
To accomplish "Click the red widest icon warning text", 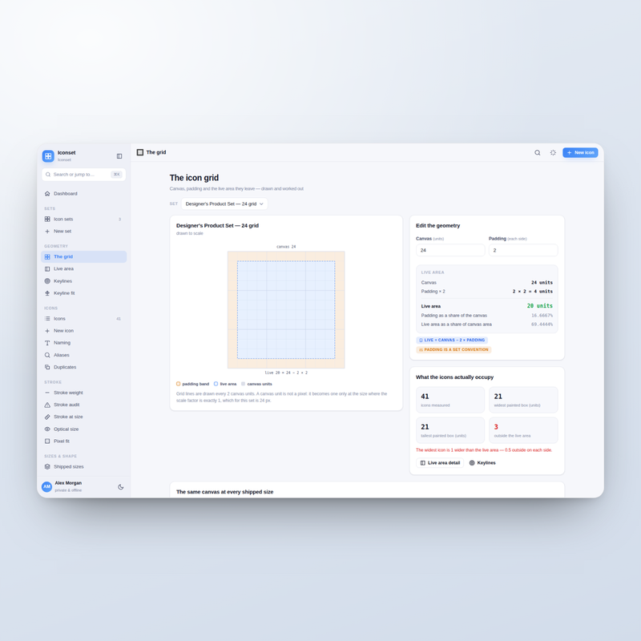I will click(484, 450).
